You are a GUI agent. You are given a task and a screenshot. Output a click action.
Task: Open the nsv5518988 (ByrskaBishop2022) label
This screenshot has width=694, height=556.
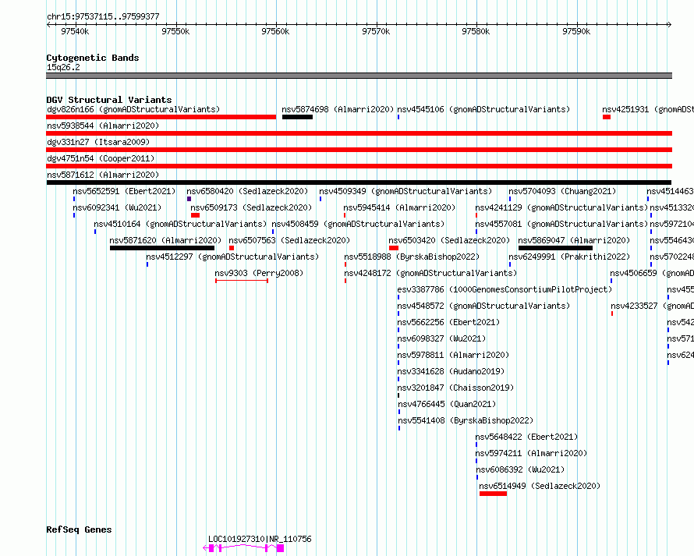coord(412,257)
